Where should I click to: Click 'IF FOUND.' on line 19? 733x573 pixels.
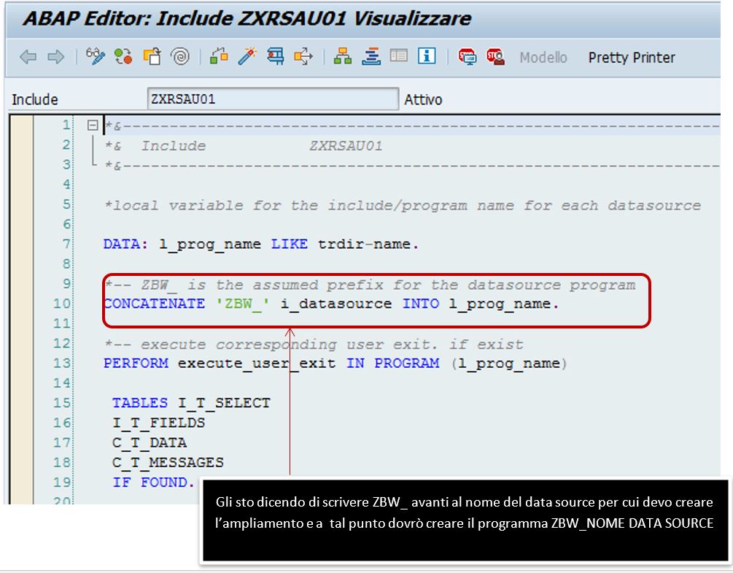(x=153, y=482)
